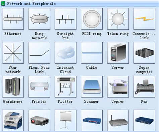Pick the Ring network shape
Viewport: 159px width, 132px height.
[x=39, y=19]
